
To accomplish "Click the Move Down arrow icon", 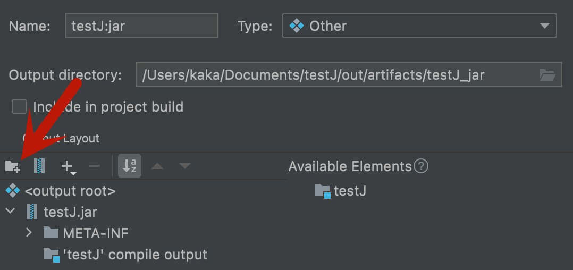I will tap(184, 166).
